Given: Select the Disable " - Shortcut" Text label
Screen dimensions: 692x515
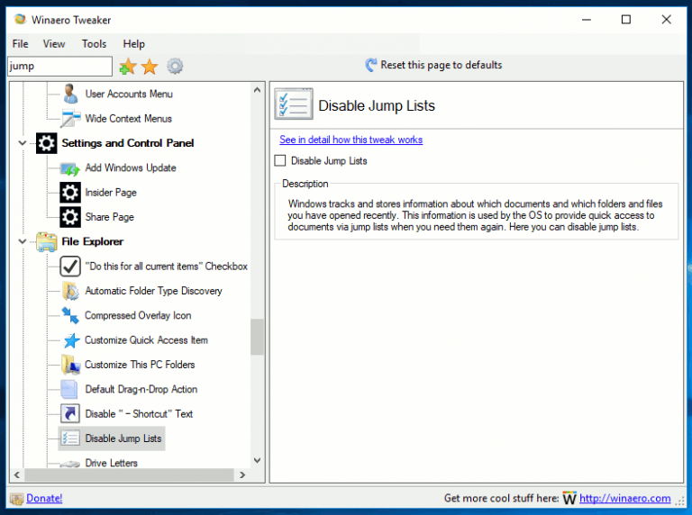Looking at the screenshot, I should [x=139, y=414].
